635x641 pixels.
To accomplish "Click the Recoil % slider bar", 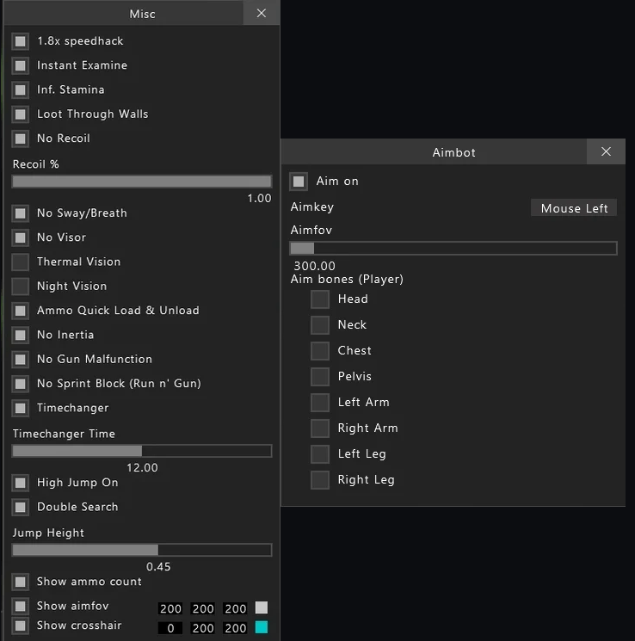I will [142, 182].
